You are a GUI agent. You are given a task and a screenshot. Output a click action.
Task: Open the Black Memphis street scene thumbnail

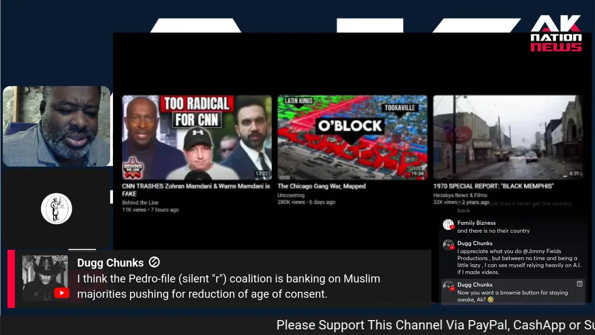click(x=508, y=137)
